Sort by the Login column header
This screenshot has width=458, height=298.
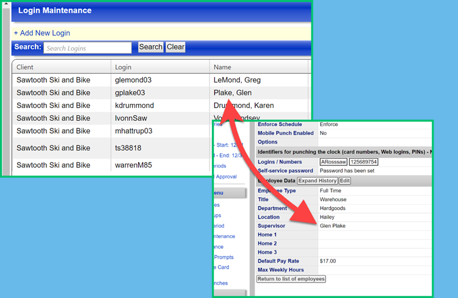coord(123,67)
